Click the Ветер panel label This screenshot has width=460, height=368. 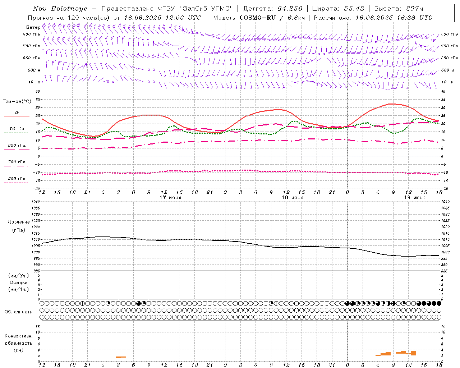coord(33,27)
